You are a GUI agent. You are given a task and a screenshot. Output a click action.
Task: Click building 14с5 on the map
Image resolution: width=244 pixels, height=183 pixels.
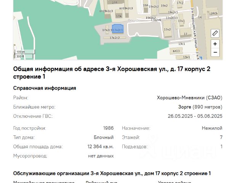(214, 13)
